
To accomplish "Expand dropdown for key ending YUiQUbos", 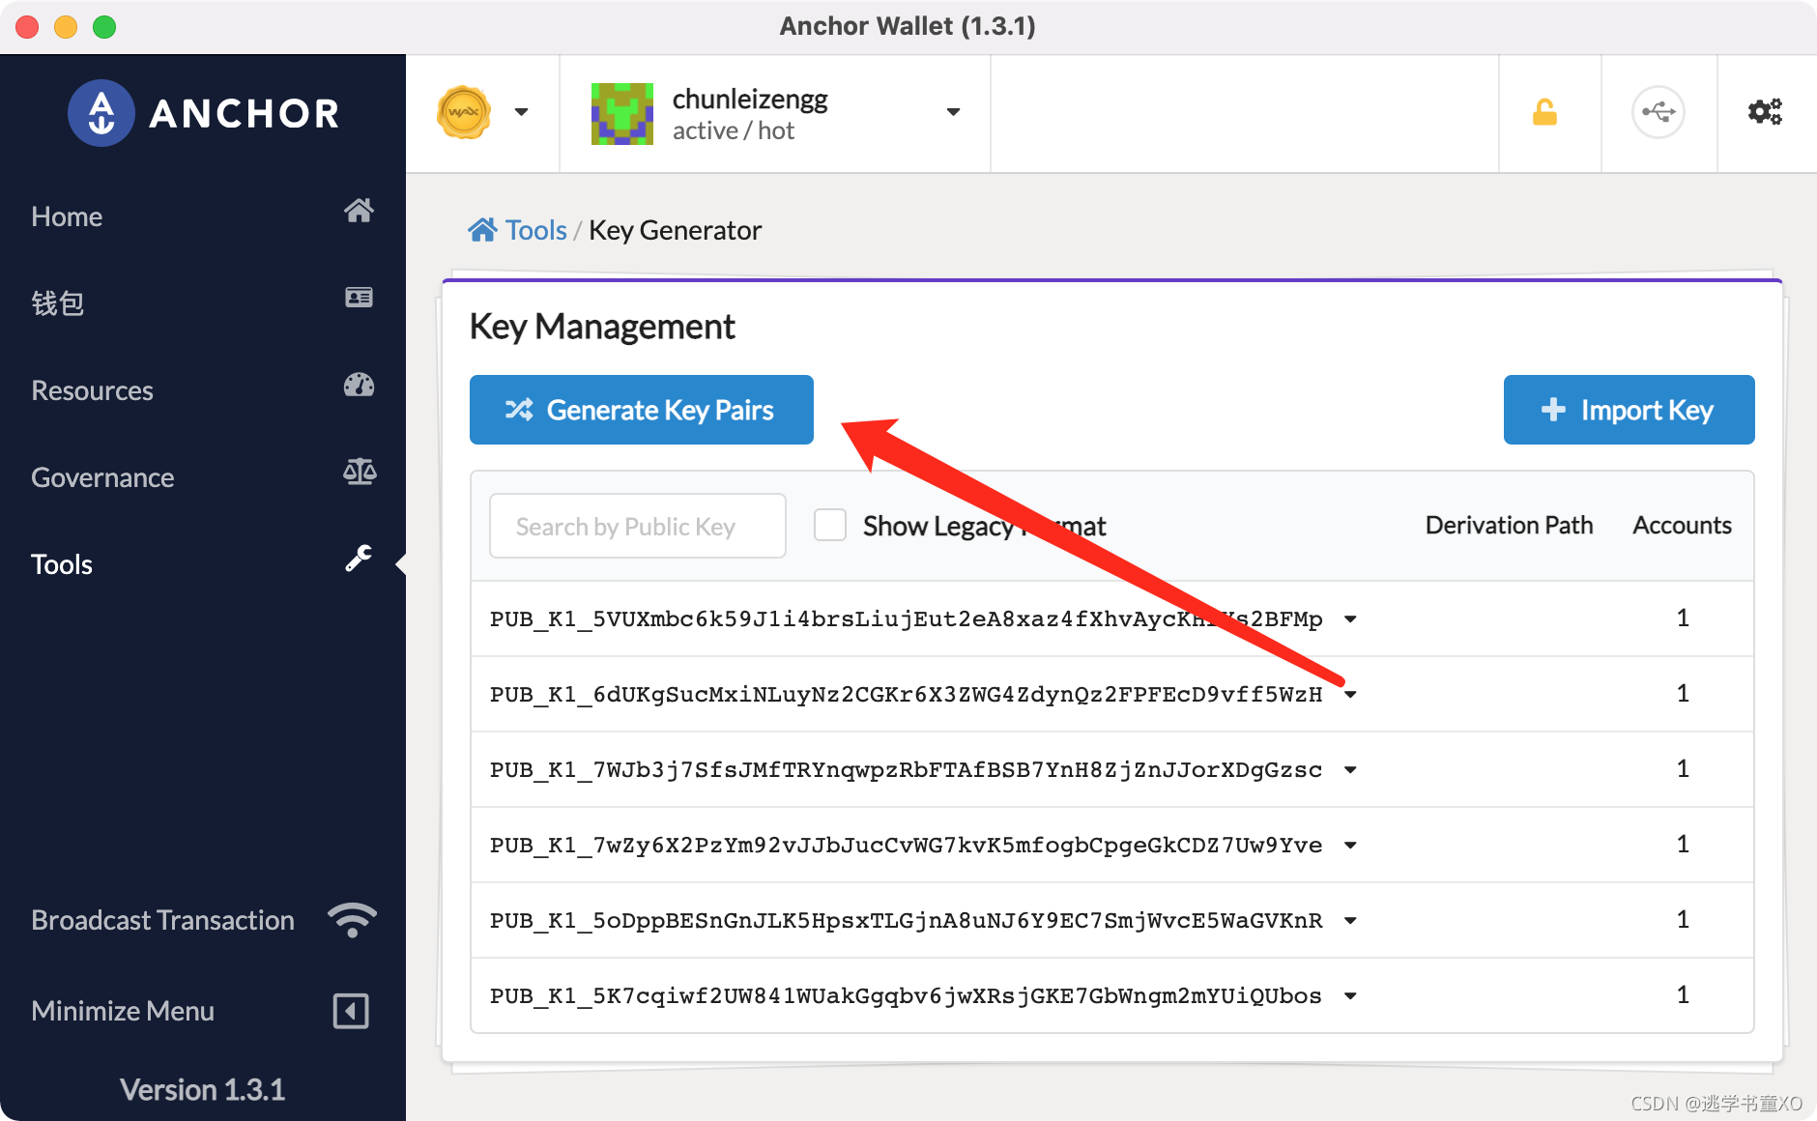I will [1350, 996].
